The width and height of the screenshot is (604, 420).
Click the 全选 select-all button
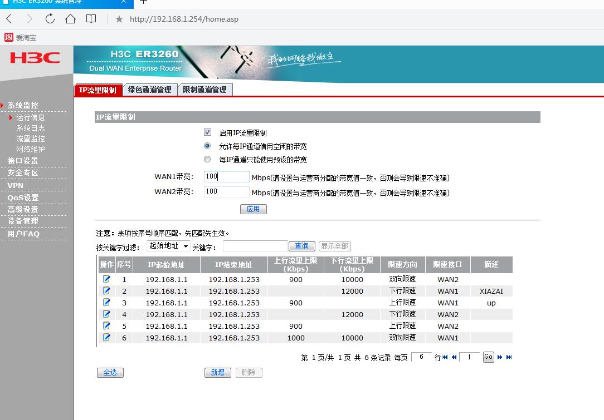(x=110, y=372)
